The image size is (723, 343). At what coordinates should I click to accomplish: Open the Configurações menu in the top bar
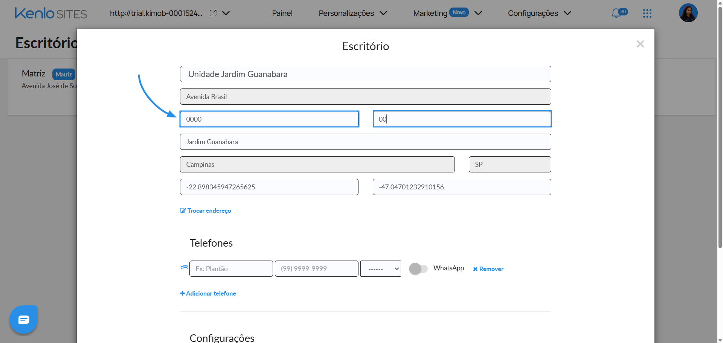[533, 13]
